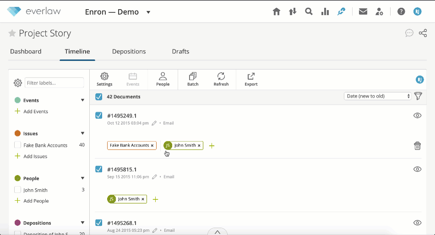The image size is (435, 235).
Task: Open document #1495815.1 title
Action: [x=122, y=170]
